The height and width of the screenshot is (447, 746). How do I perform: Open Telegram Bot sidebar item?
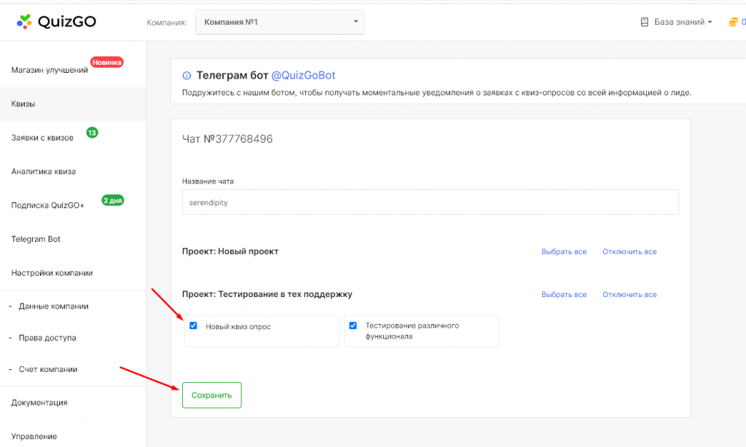(36, 239)
